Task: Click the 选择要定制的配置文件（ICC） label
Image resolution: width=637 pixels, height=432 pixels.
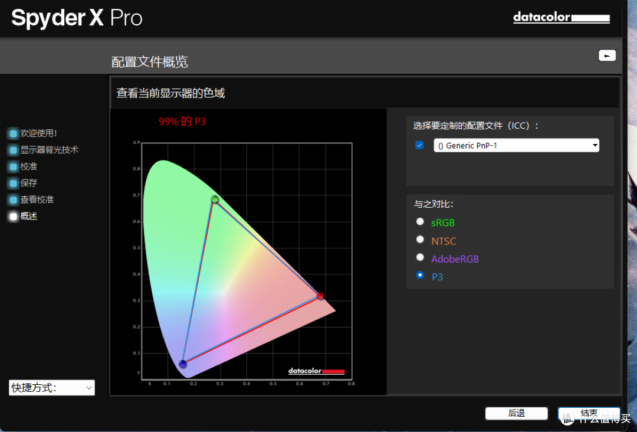Action: 476,126
